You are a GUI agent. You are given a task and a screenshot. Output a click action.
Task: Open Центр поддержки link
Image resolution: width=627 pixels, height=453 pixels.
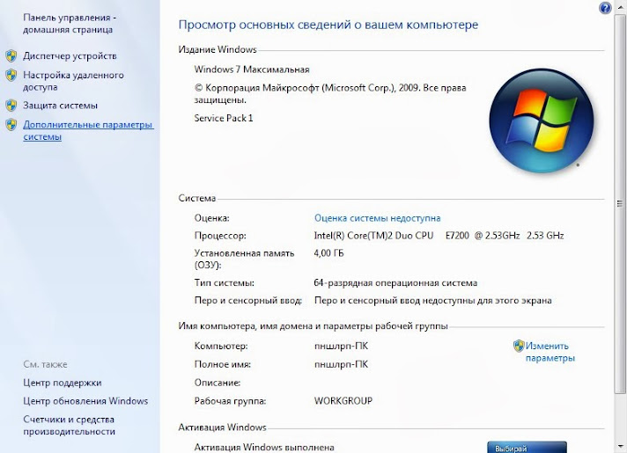tap(62, 383)
